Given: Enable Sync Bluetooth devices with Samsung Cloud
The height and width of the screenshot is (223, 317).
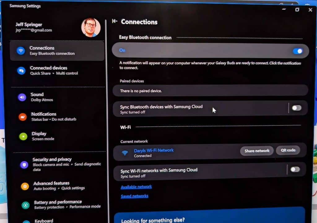Looking at the screenshot, I should (x=297, y=108).
